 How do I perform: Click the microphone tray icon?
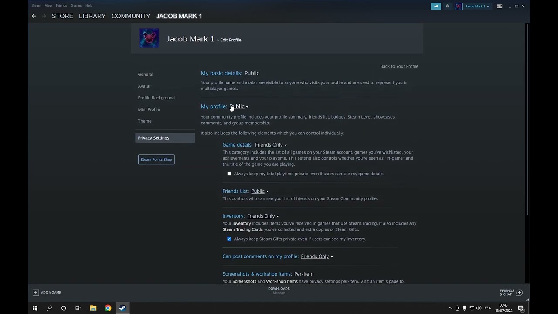coord(464,308)
